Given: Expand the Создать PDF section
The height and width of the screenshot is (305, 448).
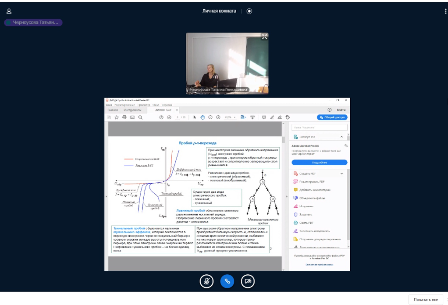Looking at the screenshot, I should 341,174.
